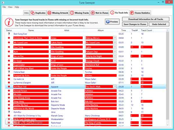174x130 pixels.
Task: Switch to the Intro tab
Action: (x=26, y=13)
